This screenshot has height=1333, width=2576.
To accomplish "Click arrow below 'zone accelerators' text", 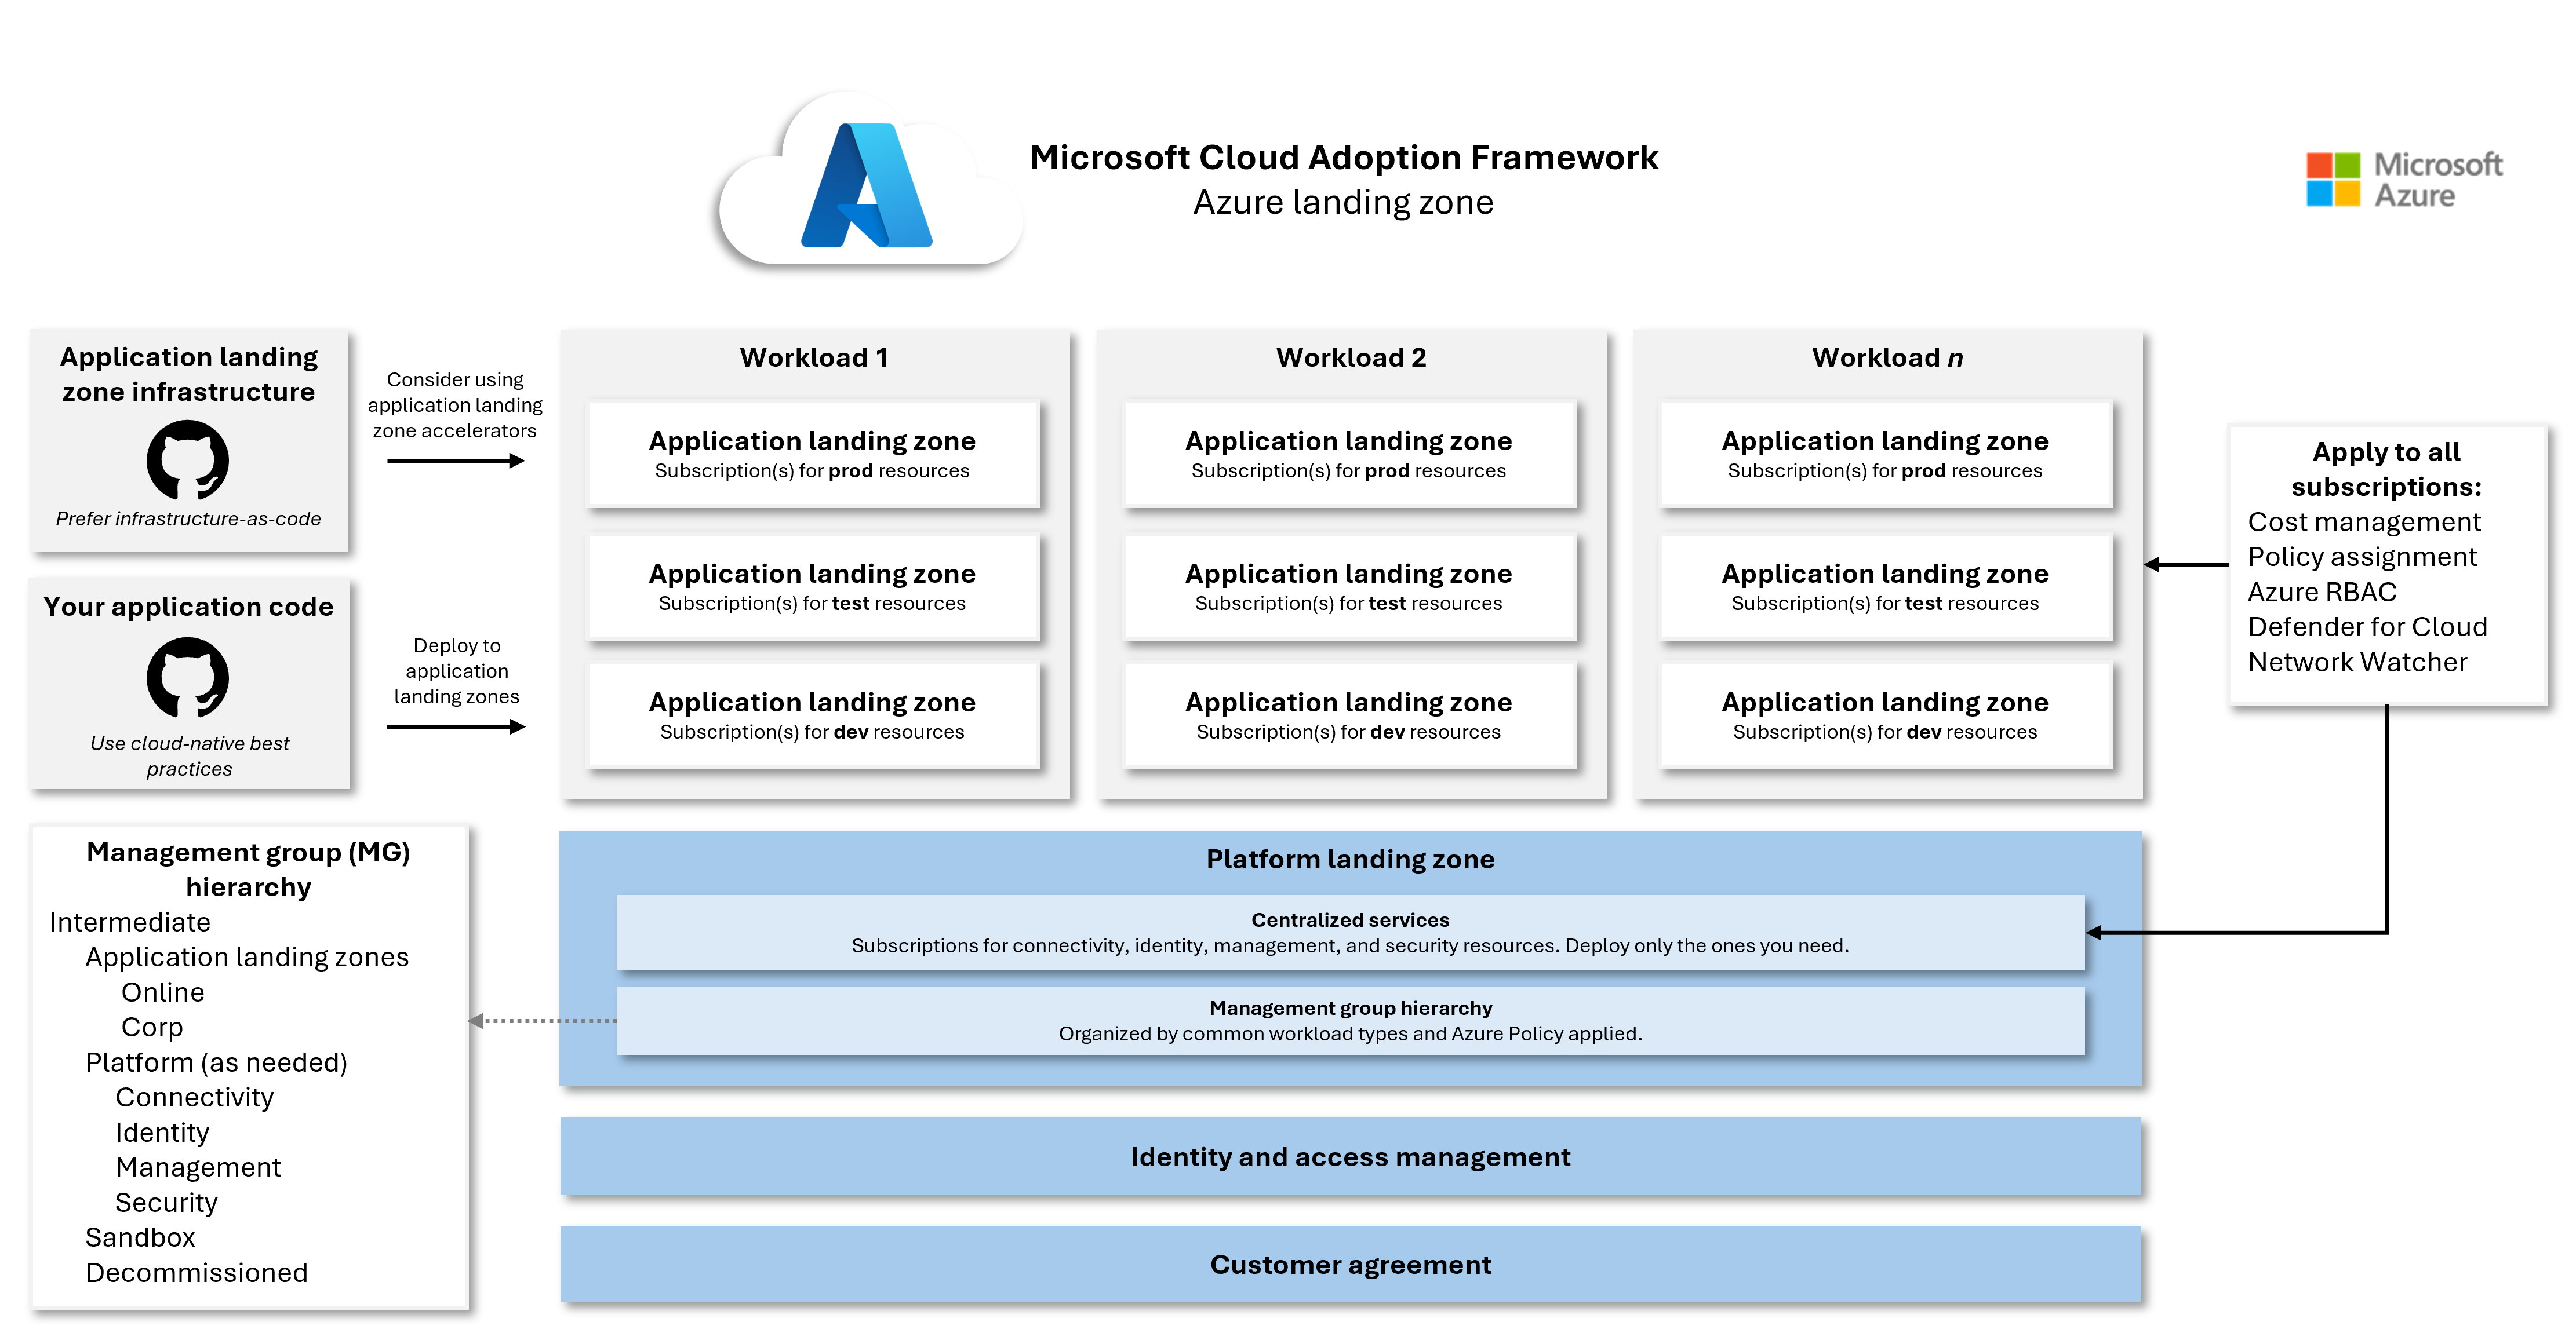I will tap(455, 461).
